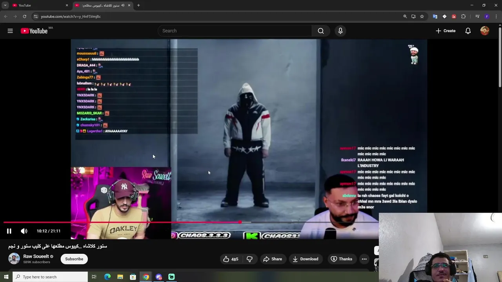
Task: Open more actions three-dot menu
Action: (364, 259)
